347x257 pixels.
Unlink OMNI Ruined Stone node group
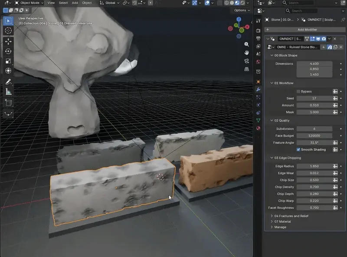[341, 47]
